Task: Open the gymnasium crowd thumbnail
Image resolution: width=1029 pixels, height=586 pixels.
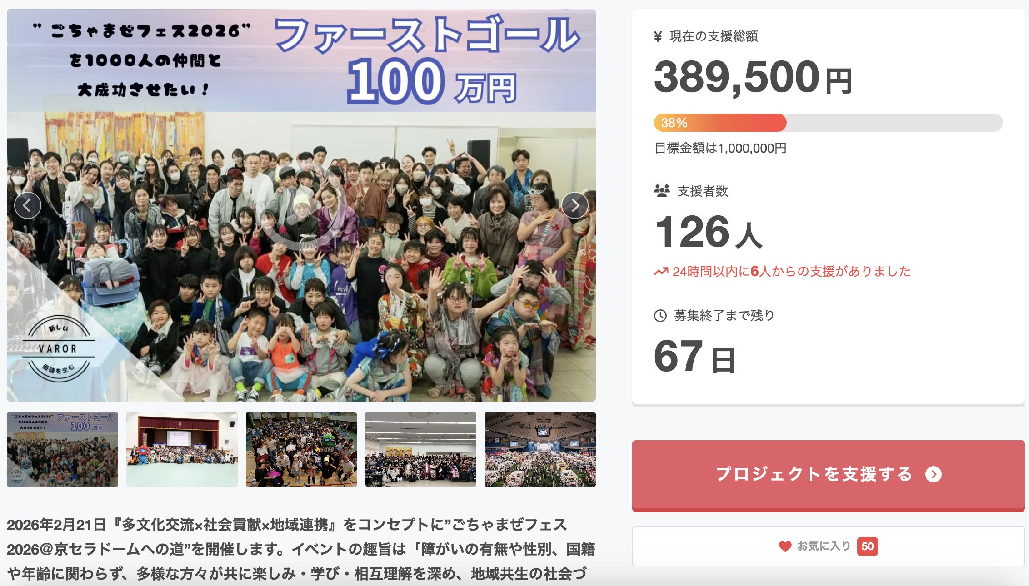Action: (x=301, y=449)
